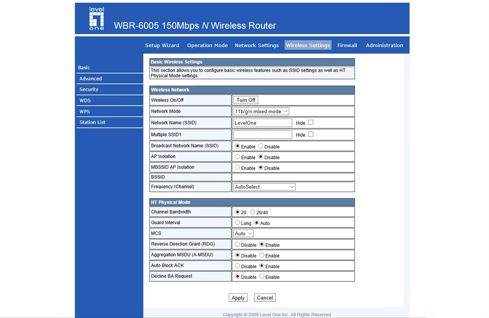
Task: Enable Aggregation MSDU option
Action: click(262, 255)
